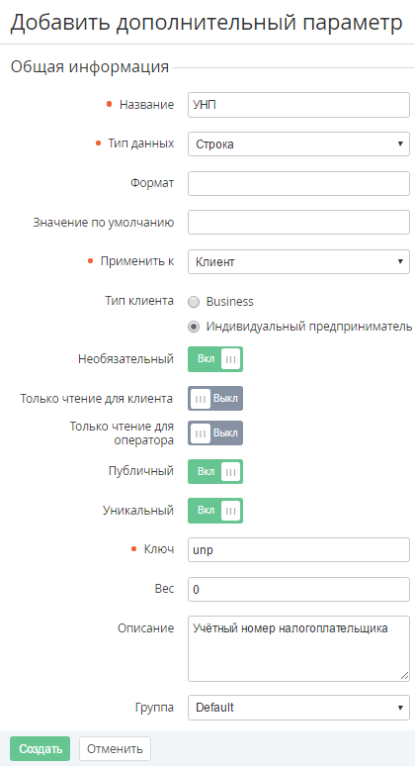Click the Формат input field
Screen dimensions: 415x767
pyautogui.click(x=298, y=183)
